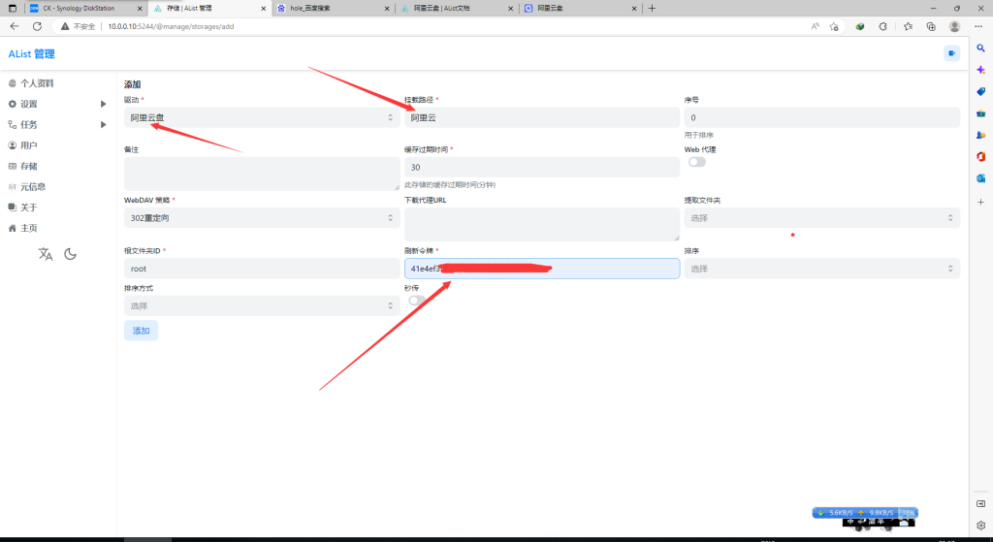
Task: Open the 提取文件夹 dropdown
Action: point(822,218)
